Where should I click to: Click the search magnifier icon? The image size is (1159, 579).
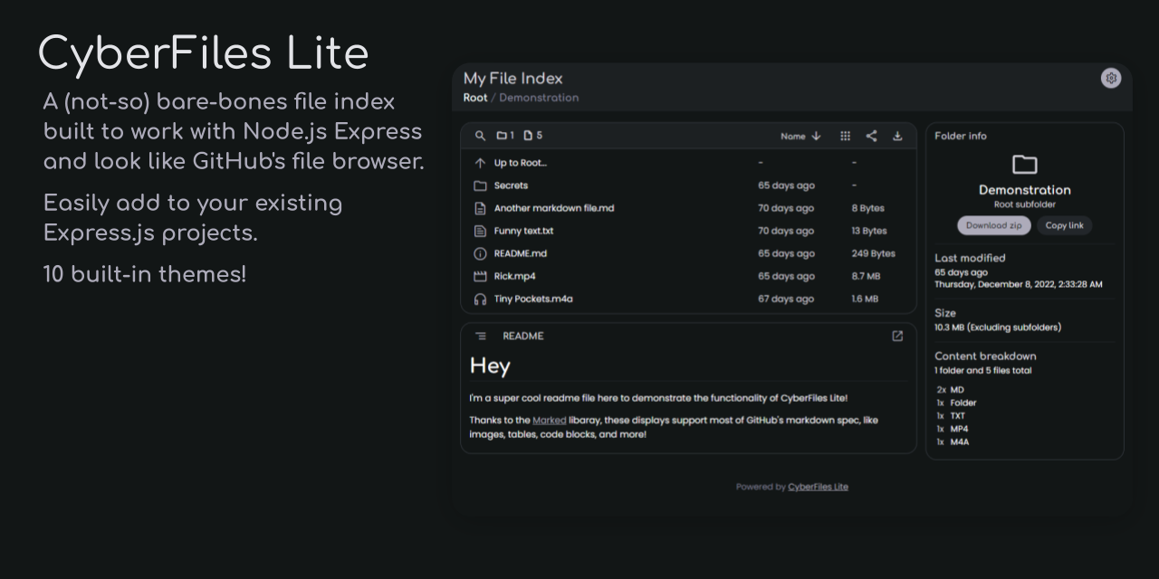pyautogui.click(x=481, y=136)
